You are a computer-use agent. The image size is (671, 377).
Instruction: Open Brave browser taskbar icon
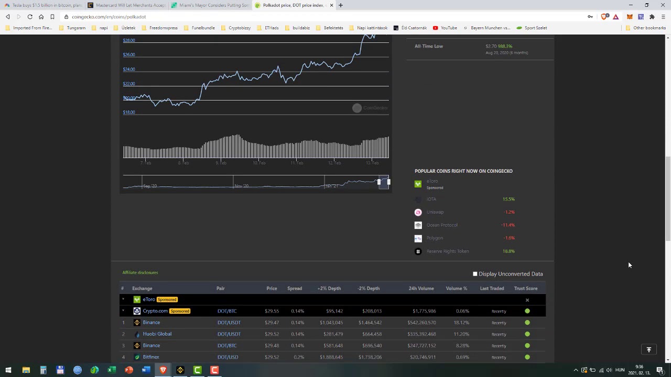163,370
